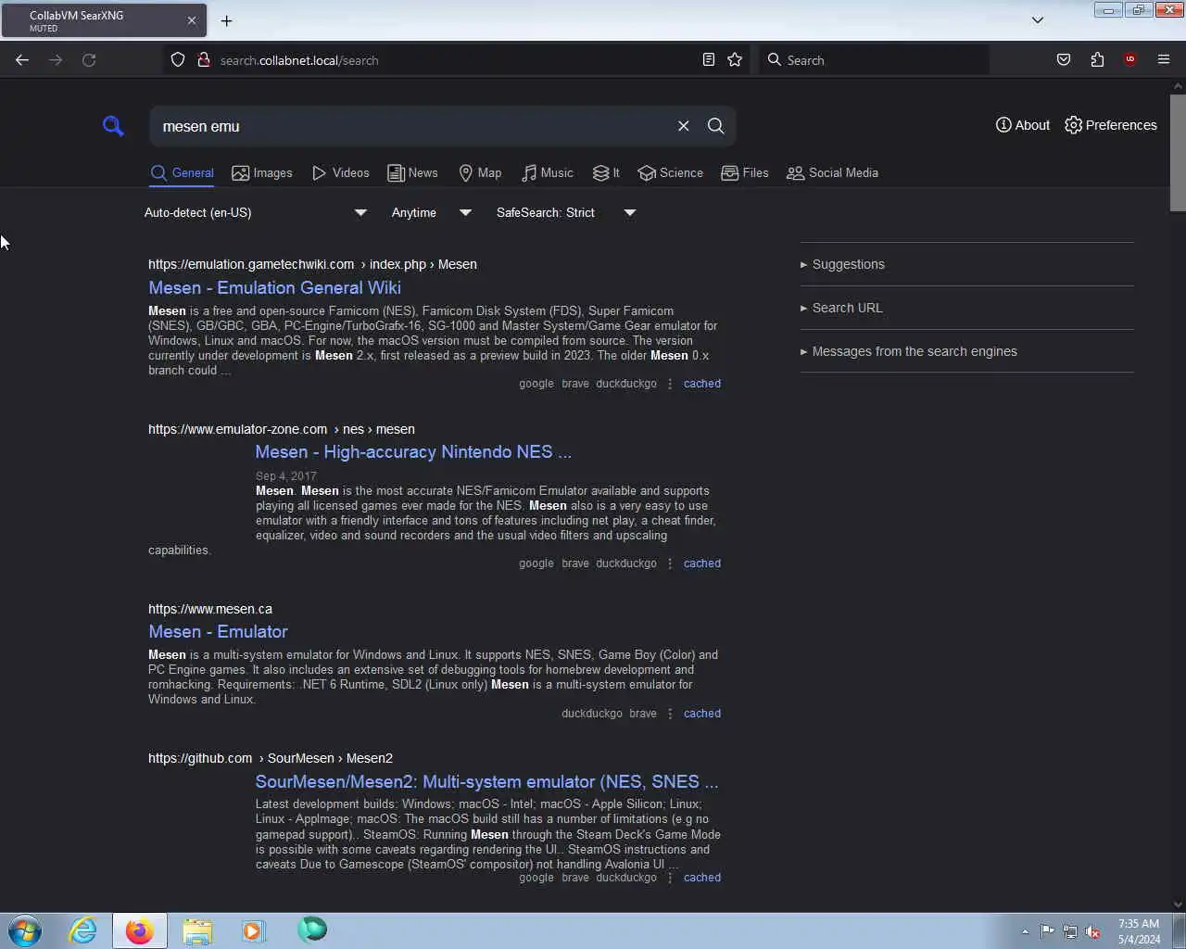Open more options dots on GitHub result
Screen dimensions: 1186x949
(670, 878)
